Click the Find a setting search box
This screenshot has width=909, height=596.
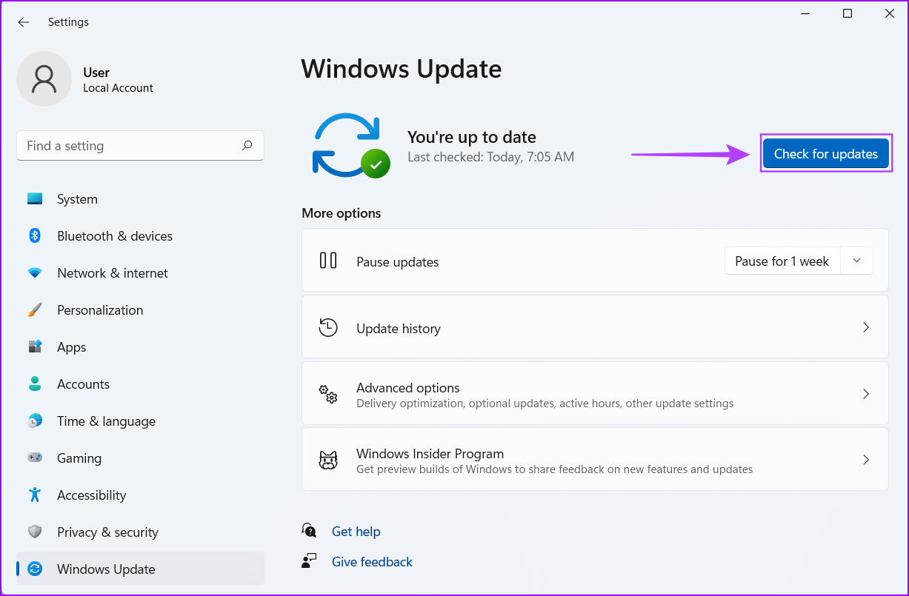tap(140, 146)
